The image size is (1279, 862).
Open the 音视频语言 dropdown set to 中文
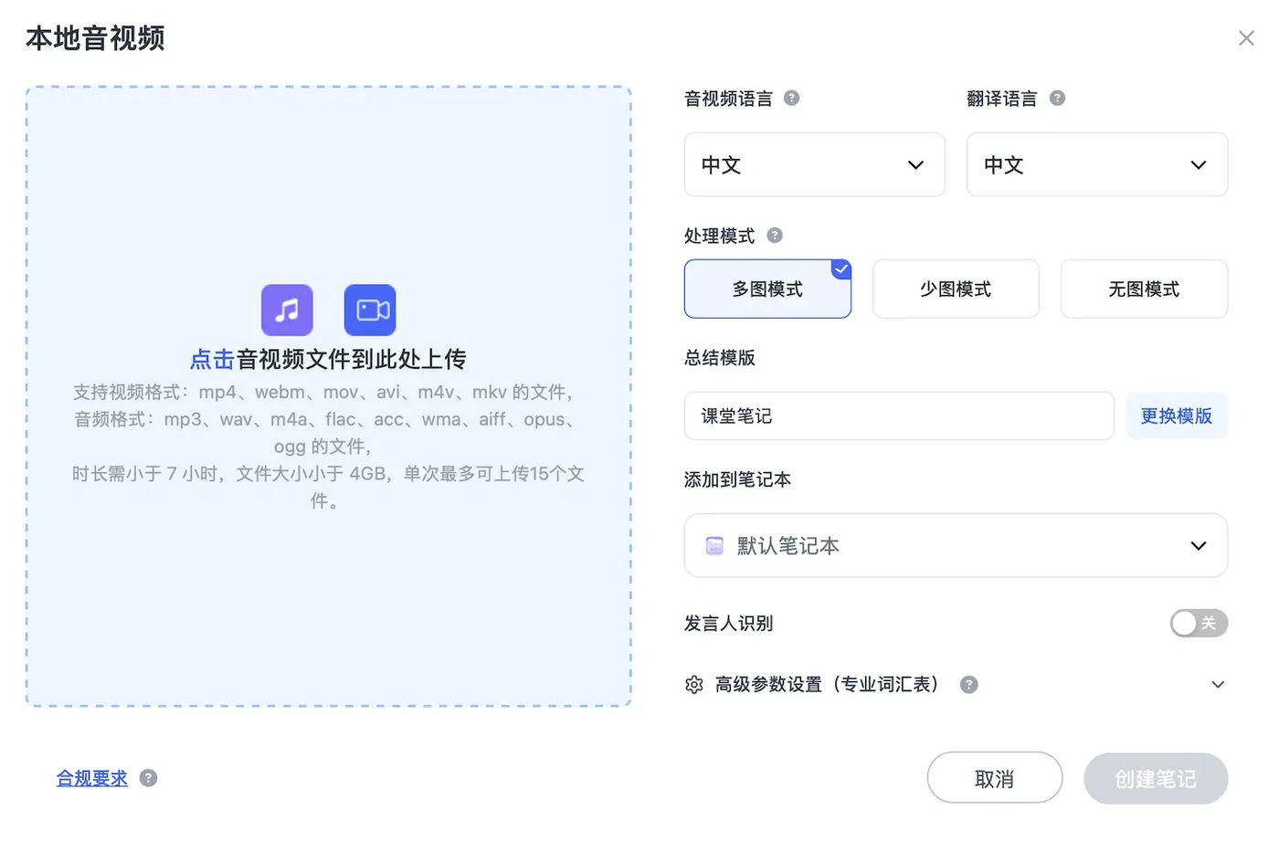pyautogui.click(x=814, y=164)
